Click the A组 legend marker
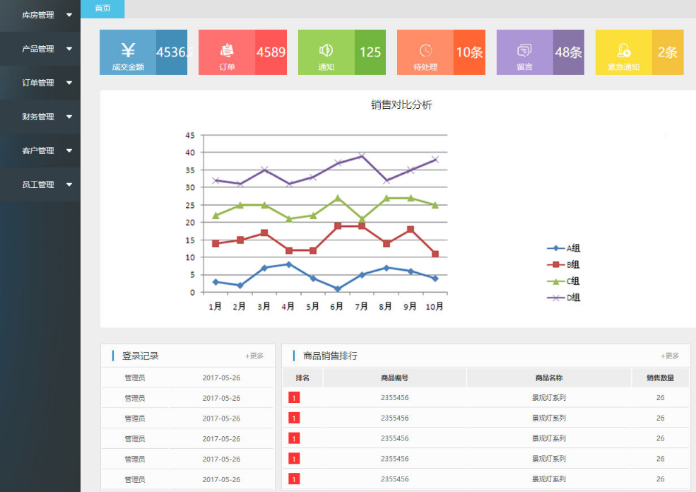The width and height of the screenshot is (696, 492). [x=555, y=248]
